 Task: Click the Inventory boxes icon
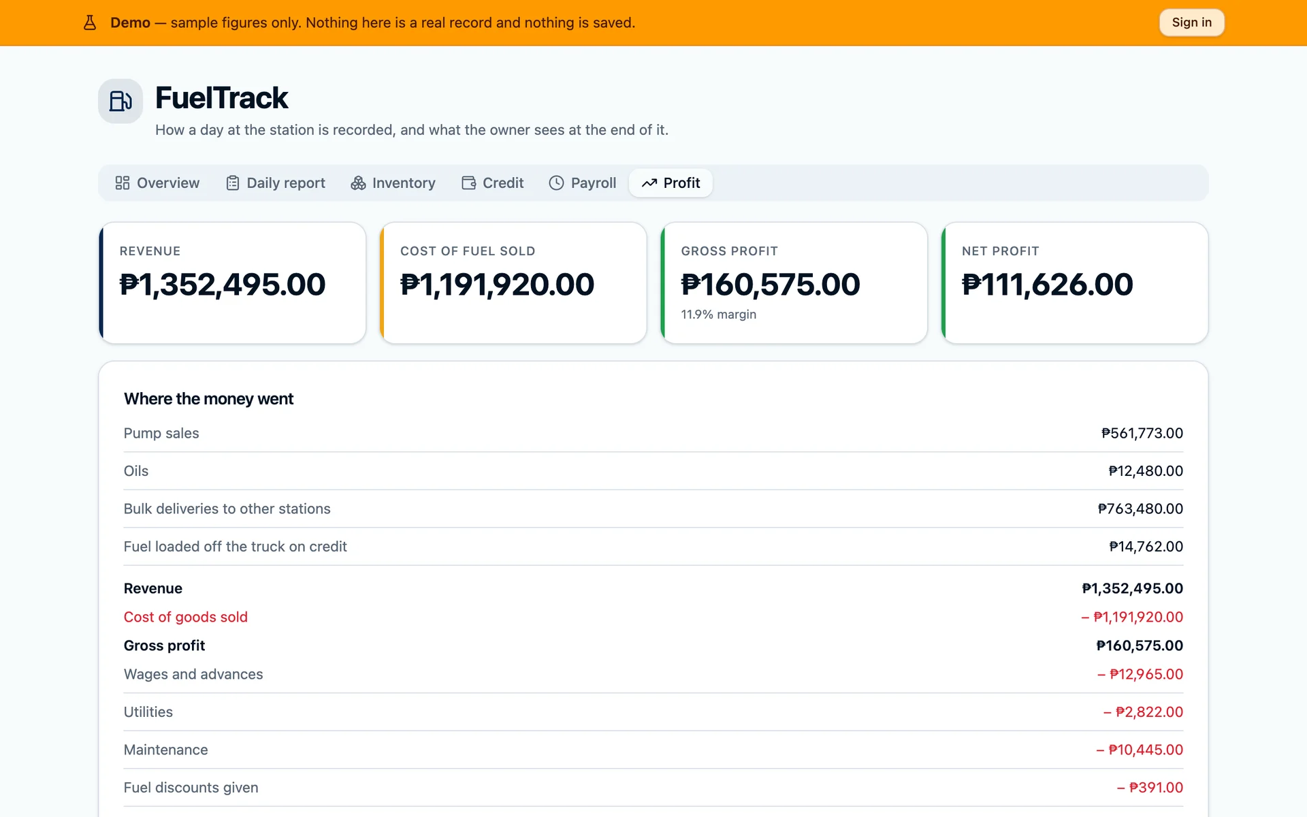click(x=358, y=183)
